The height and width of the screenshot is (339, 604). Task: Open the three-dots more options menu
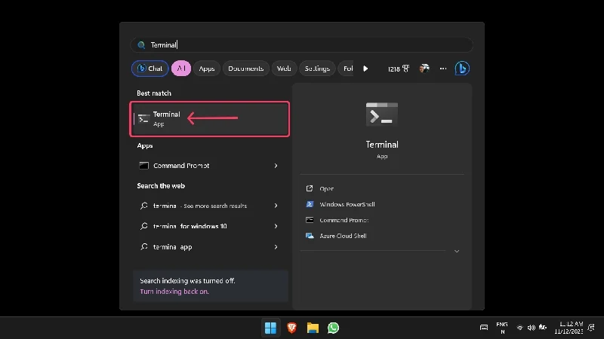click(443, 69)
